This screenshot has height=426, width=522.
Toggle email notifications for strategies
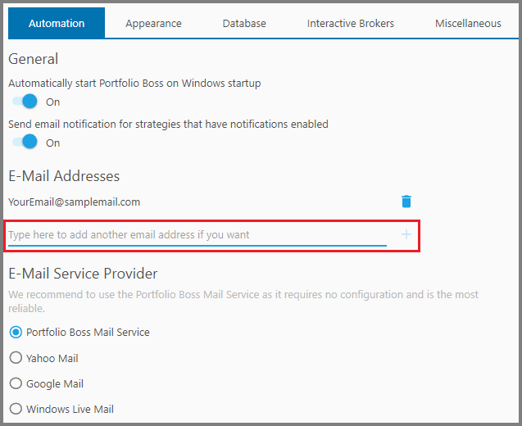click(25, 142)
